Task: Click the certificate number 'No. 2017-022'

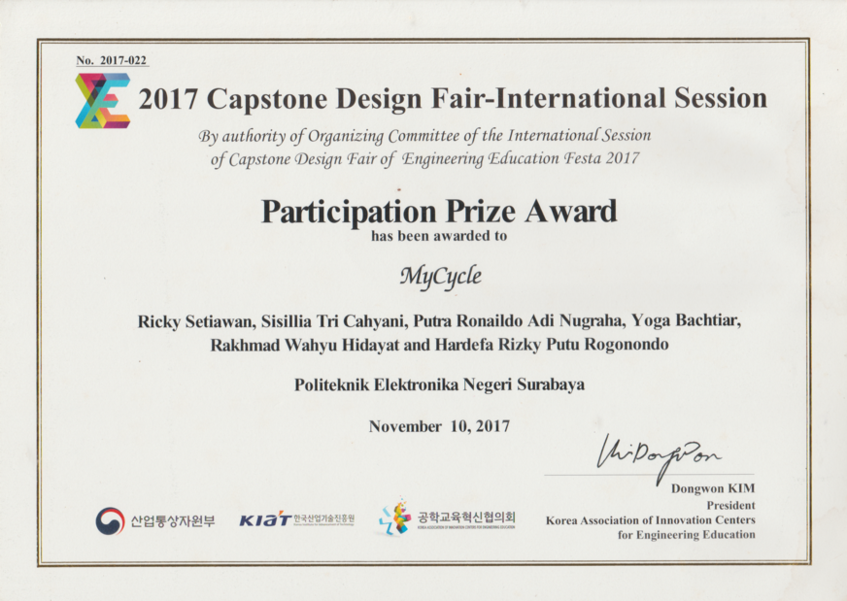Action: 112,60
